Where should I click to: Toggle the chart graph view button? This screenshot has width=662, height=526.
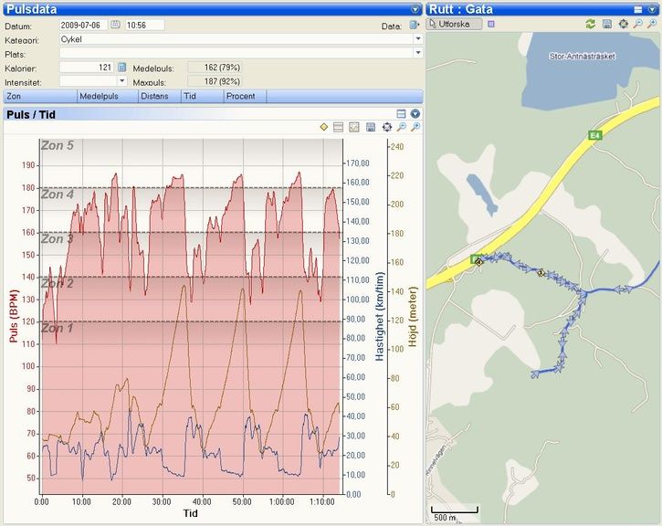coord(354,127)
